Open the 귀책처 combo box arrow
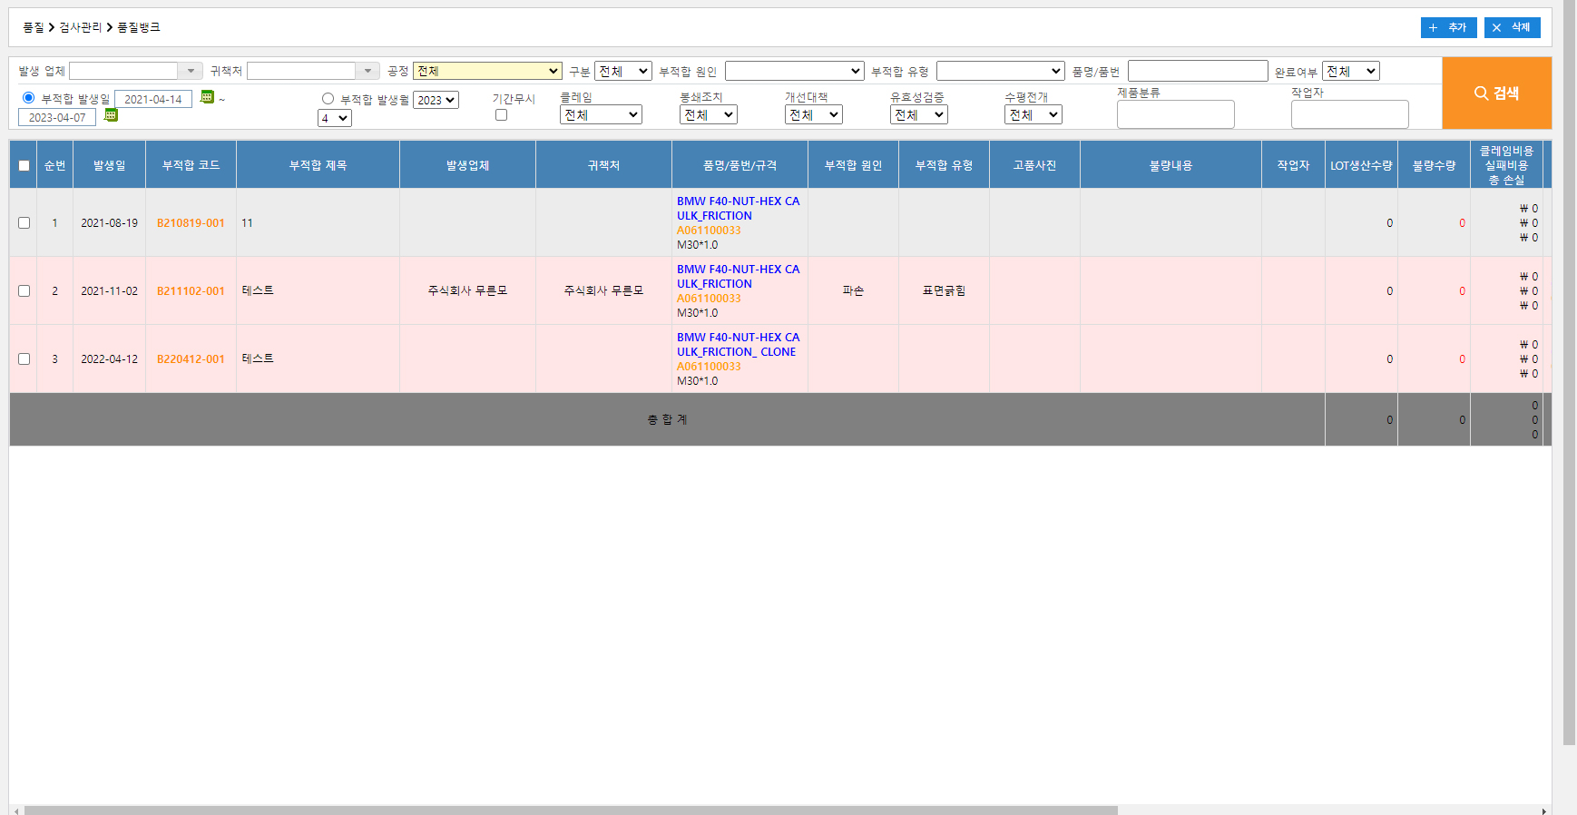 pyautogui.click(x=367, y=71)
